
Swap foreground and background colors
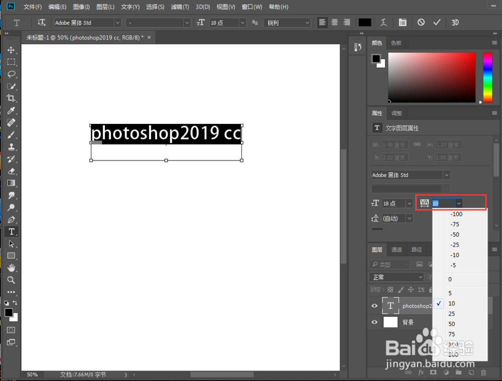pyautogui.click(x=15, y=302)
